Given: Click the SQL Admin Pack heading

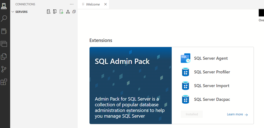Looking at the screenshot, I should [x=122, y=61].
